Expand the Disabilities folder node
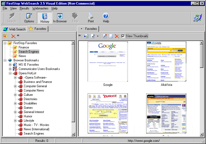Screen dimensions: 206x144 click(x=15, y=103)
